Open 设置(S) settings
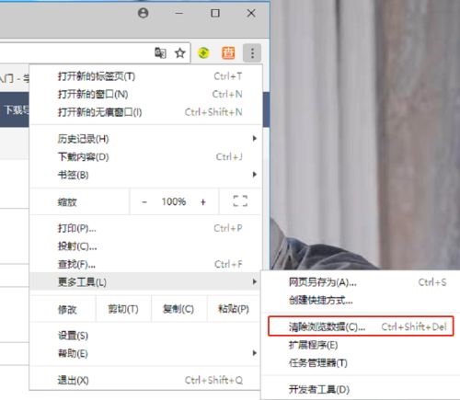Image resolution: width=460 pixels, height=400 pixels. pyautogui.click(x=146, y=336)
